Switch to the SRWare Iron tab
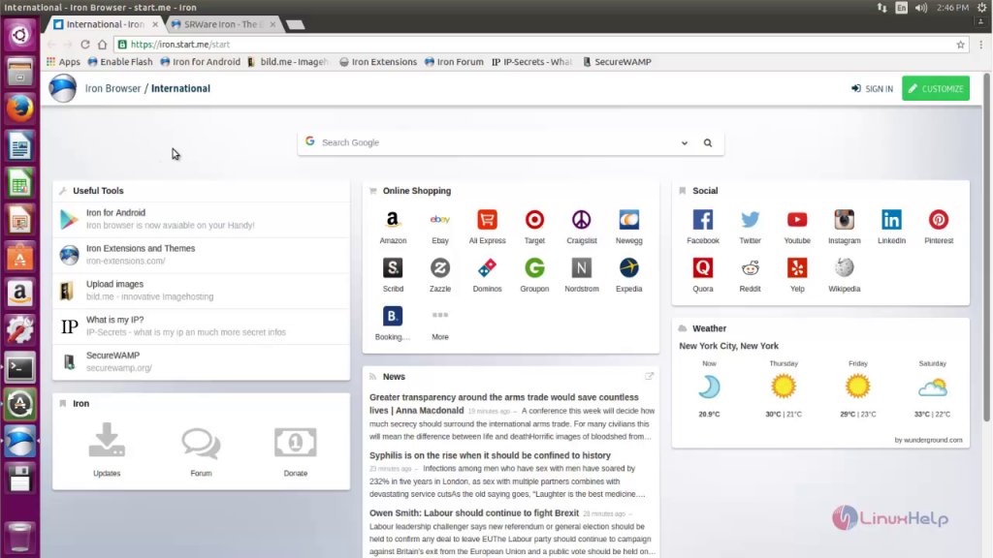The height and width of the screenshot is (558, 993). click(224, 24)
